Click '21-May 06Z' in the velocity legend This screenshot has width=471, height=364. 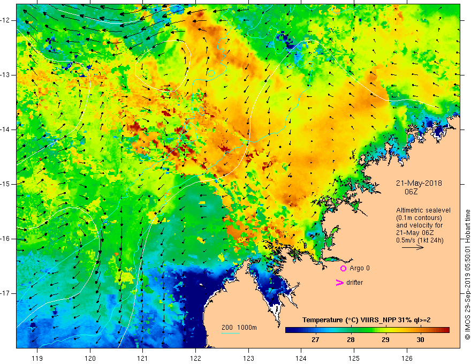pyautogui.click(x=415, y=233)
